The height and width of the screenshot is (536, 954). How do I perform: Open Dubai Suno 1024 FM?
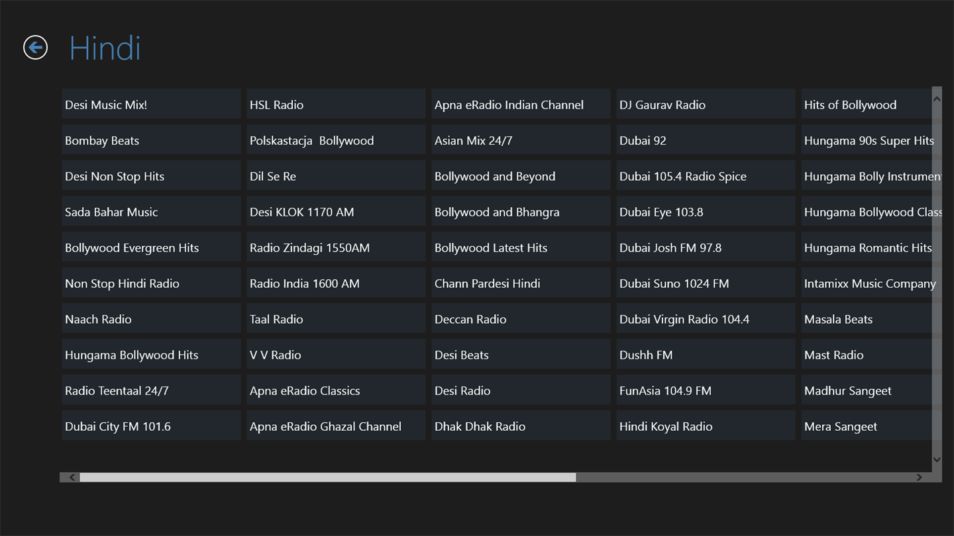click(x=706, y=283)
